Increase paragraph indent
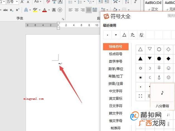Screen dimensions: 175x131 point(107,2)
